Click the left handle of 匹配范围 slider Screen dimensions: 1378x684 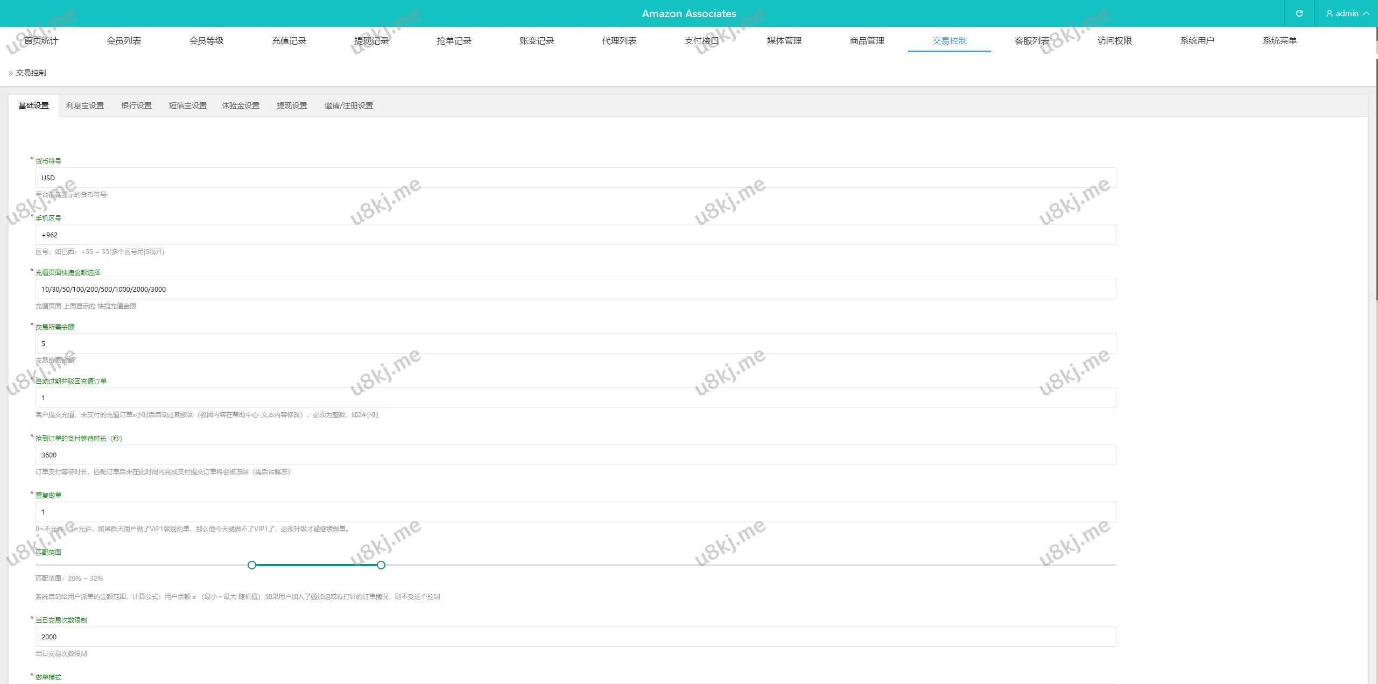(252, 565)
